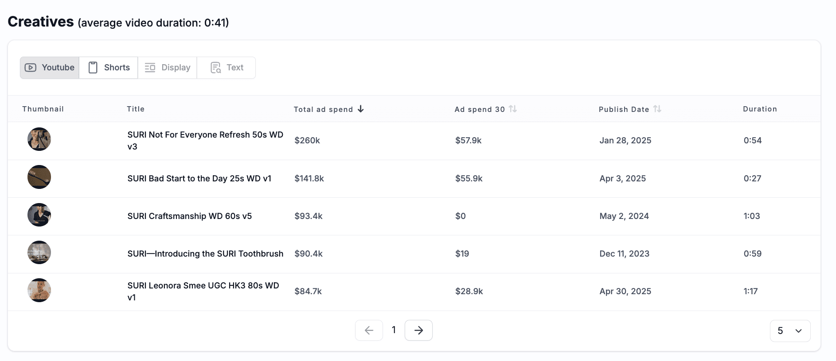Click total ad spend value $260k
Image resolution: width=836 pixels, height=361 pixels.
coord(307,140)
